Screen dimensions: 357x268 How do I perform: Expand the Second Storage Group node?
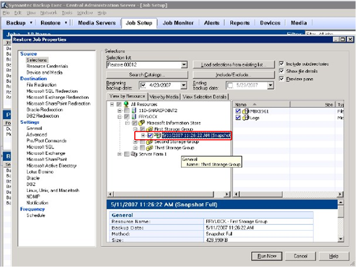tap(135, 142)
